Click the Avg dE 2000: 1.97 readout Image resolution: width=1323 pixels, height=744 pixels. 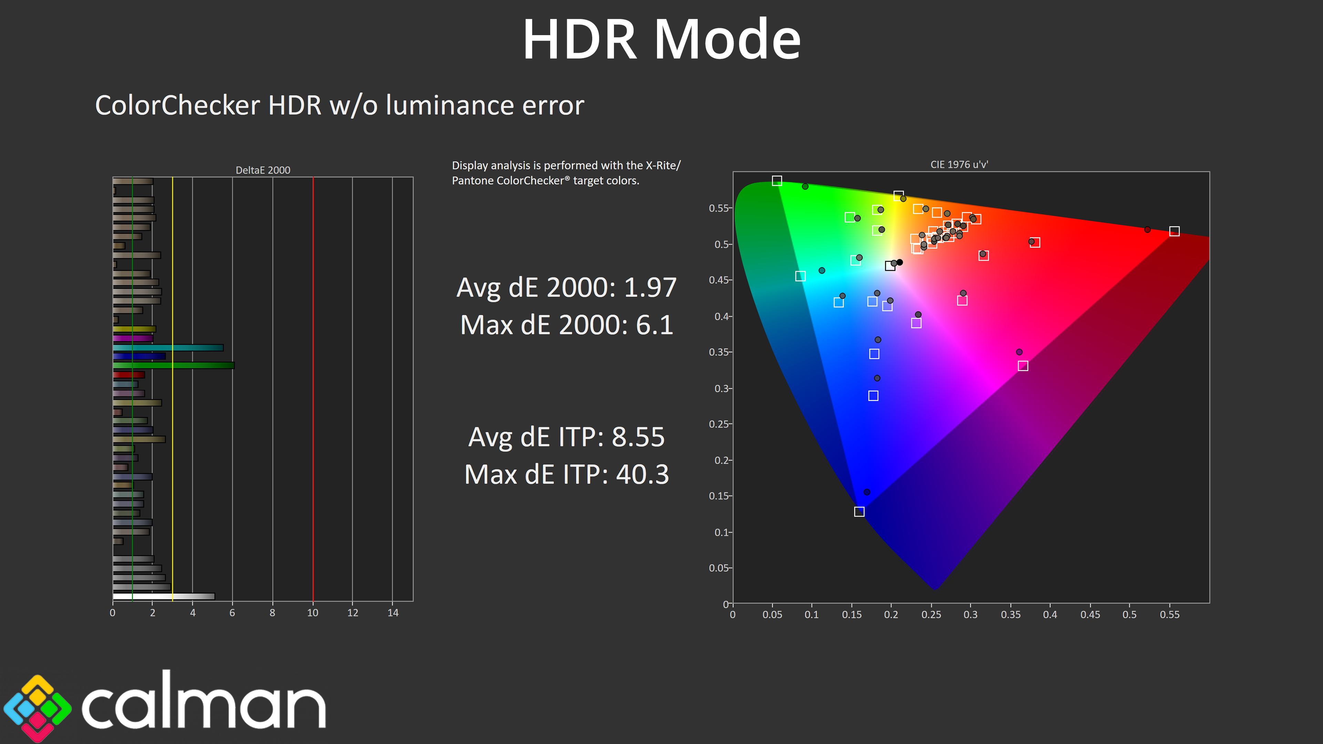click(x=566, y=288)
